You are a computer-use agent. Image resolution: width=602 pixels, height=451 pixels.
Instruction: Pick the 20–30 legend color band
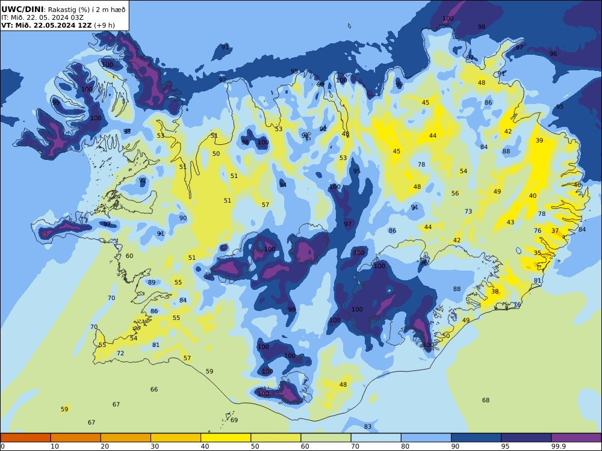click(126, 438)
